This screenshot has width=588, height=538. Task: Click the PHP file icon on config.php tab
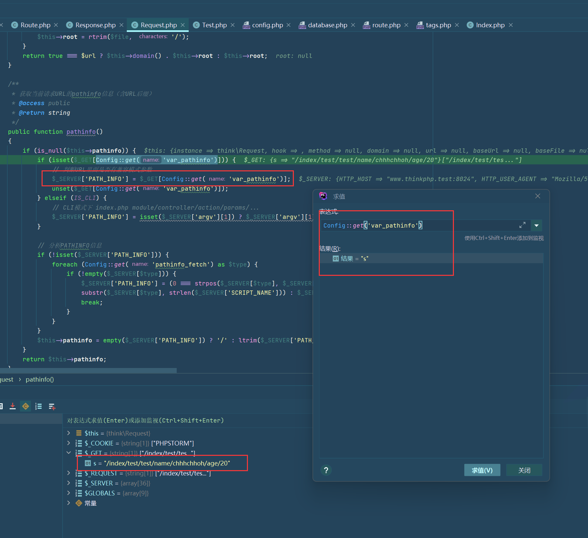click(x=246, y=25)
